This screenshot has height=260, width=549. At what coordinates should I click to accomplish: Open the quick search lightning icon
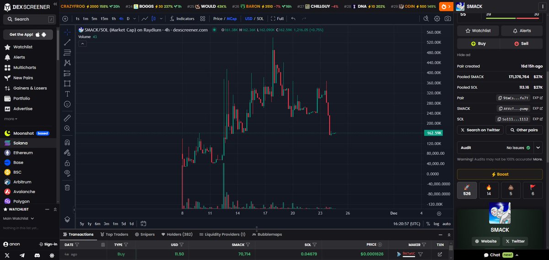tap(426, 19)
